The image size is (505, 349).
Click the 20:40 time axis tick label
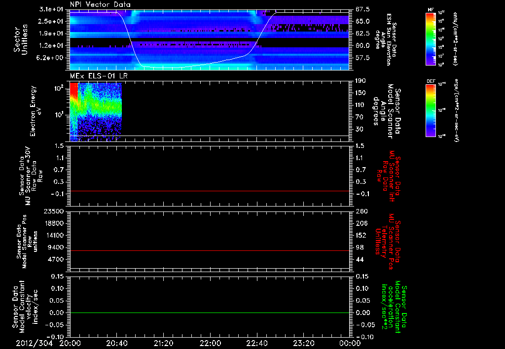tap(117, 343)
